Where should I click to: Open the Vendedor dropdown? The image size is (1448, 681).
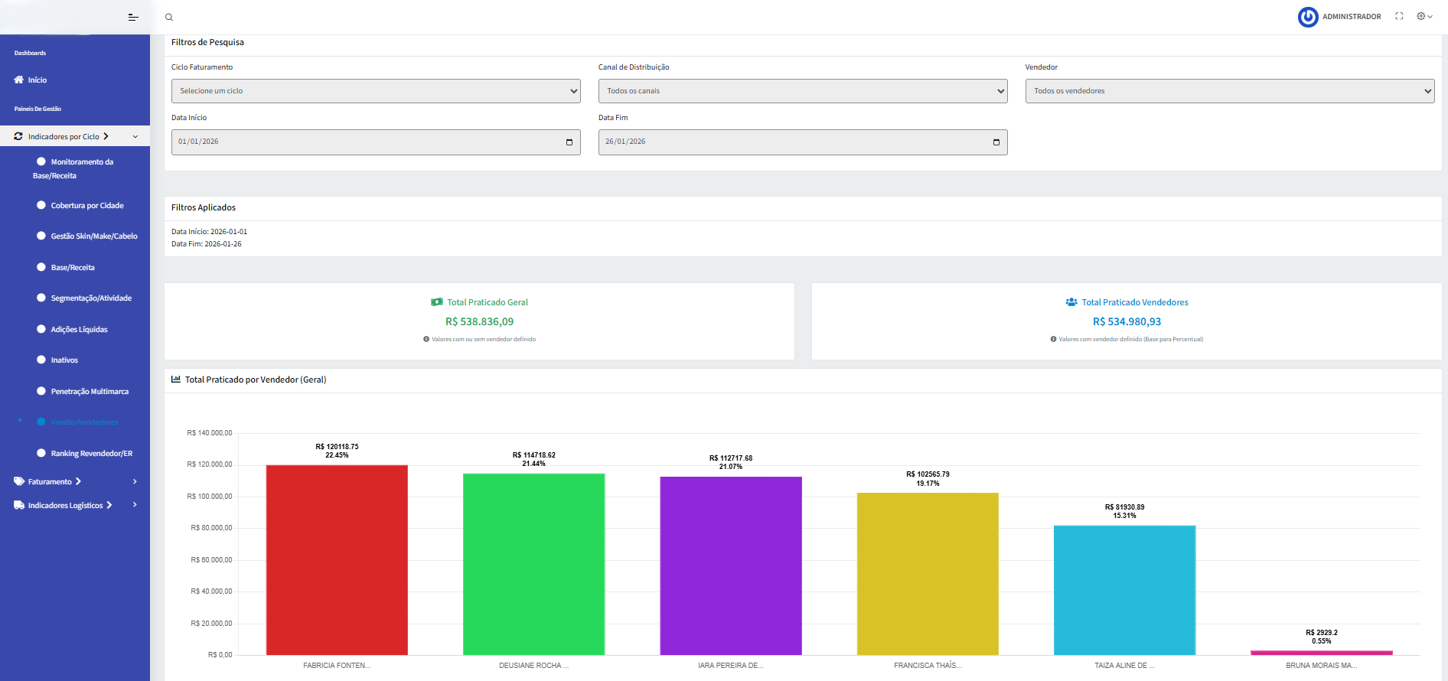(x=1230, y=91)
